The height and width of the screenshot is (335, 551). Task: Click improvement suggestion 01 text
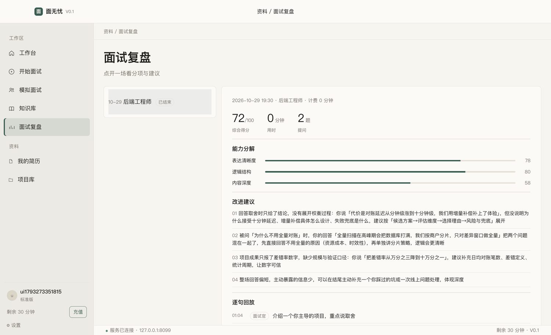tap(381, 217)
